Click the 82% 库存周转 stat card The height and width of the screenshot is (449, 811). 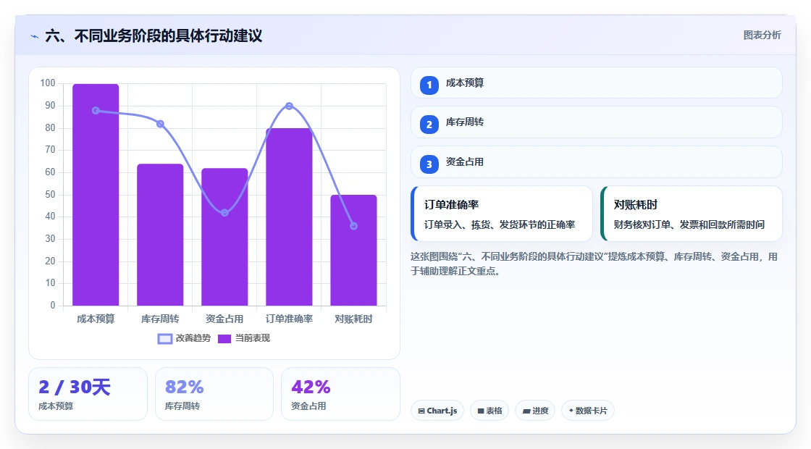click(214, 394)
